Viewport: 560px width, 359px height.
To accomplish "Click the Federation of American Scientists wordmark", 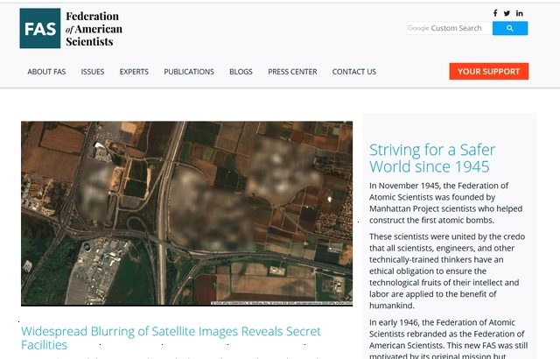I will [x=94, y=29].
